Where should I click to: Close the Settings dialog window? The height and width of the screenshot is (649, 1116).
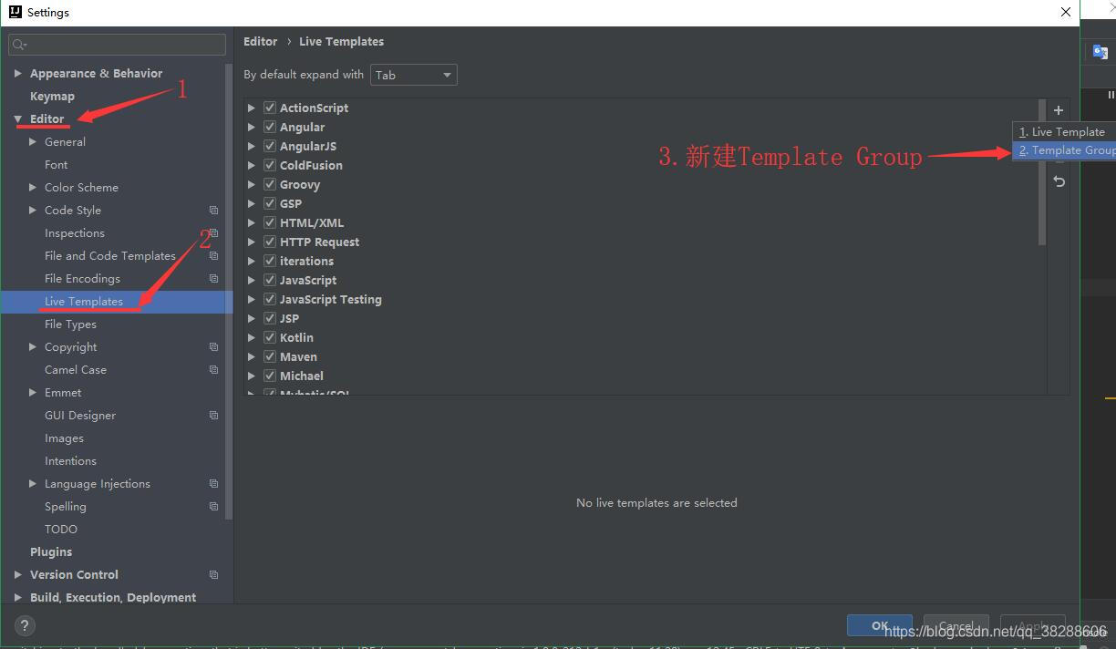(x=1065, y=13)
